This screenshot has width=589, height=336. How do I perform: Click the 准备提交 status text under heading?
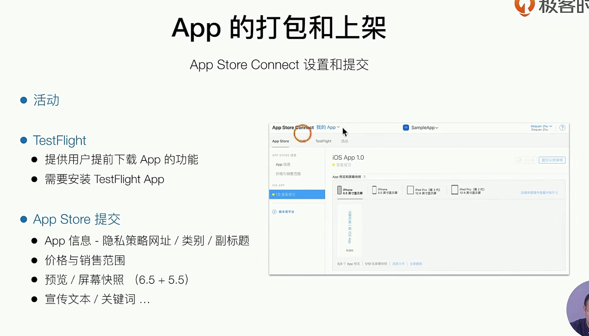(x=343, y=165)
